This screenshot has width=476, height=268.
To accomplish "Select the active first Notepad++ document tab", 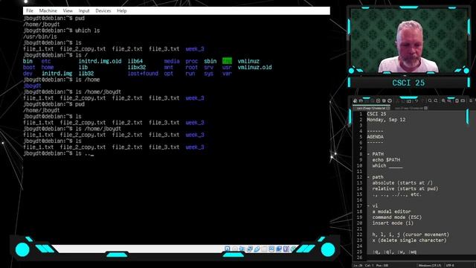I will 371,108.
